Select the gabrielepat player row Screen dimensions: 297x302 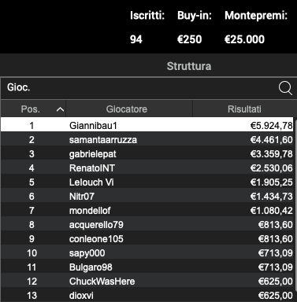click(147, 154)
